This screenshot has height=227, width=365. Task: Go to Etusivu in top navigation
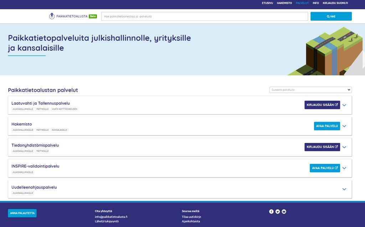[x=267, y=3]
